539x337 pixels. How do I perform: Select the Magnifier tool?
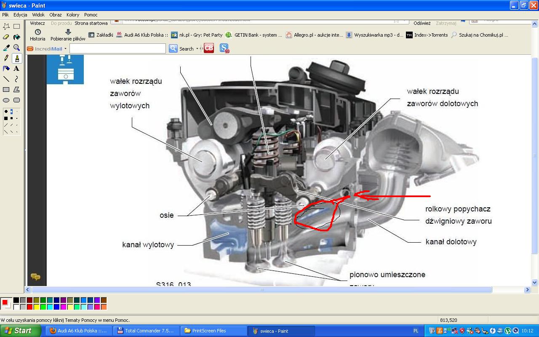[17, 48]
